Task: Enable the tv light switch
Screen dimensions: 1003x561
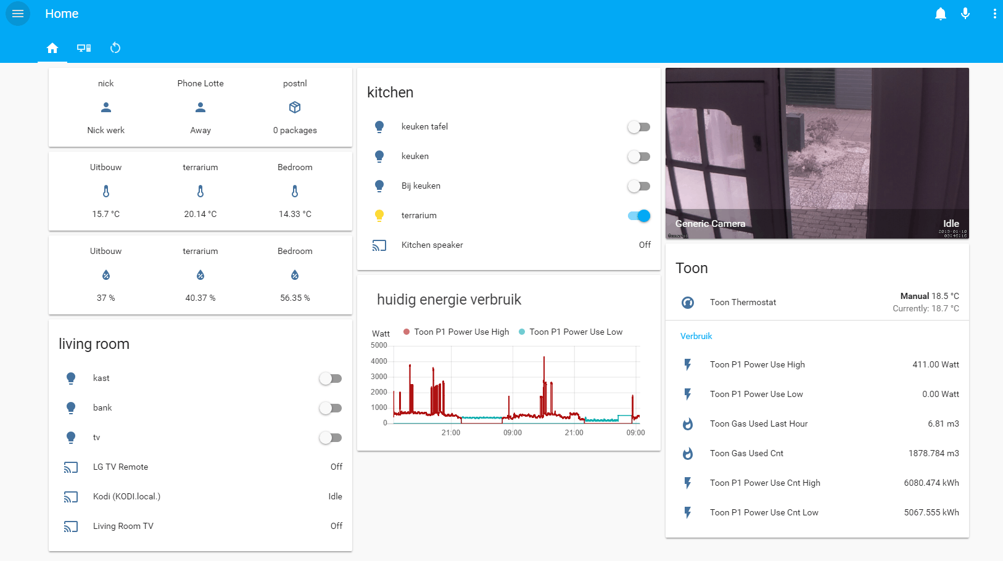Action: coord(331,438)
